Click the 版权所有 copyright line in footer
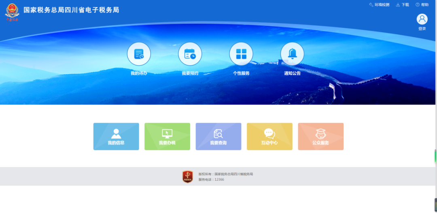The image size is (437, 213). 225,174
